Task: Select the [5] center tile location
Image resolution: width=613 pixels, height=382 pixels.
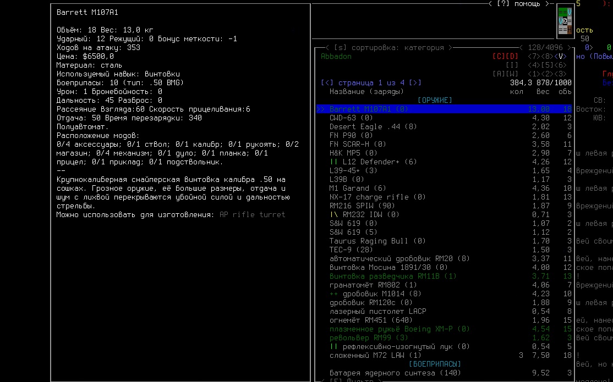Action: pos(548,65)
